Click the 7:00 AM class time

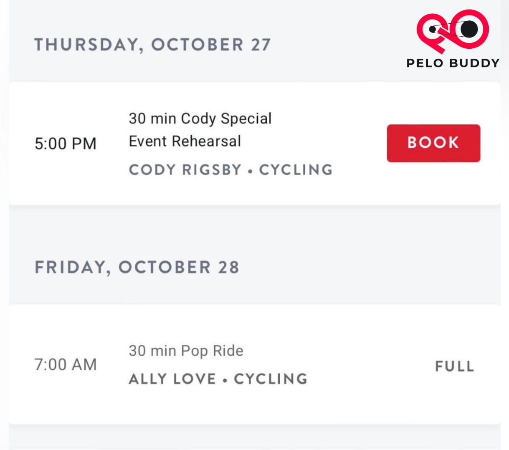click(x=66, y=365)
